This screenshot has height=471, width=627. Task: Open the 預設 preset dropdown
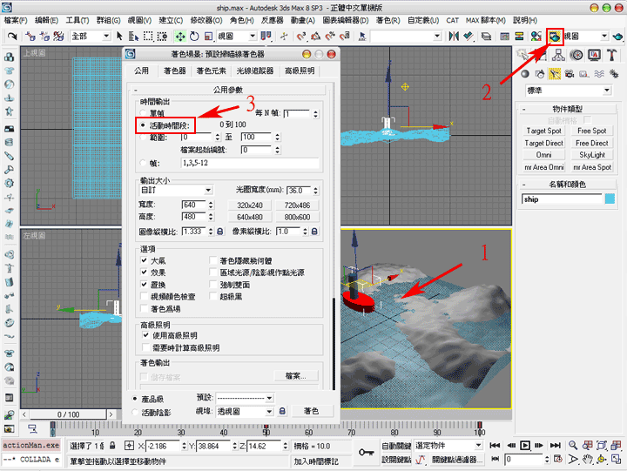pos(245,398)
